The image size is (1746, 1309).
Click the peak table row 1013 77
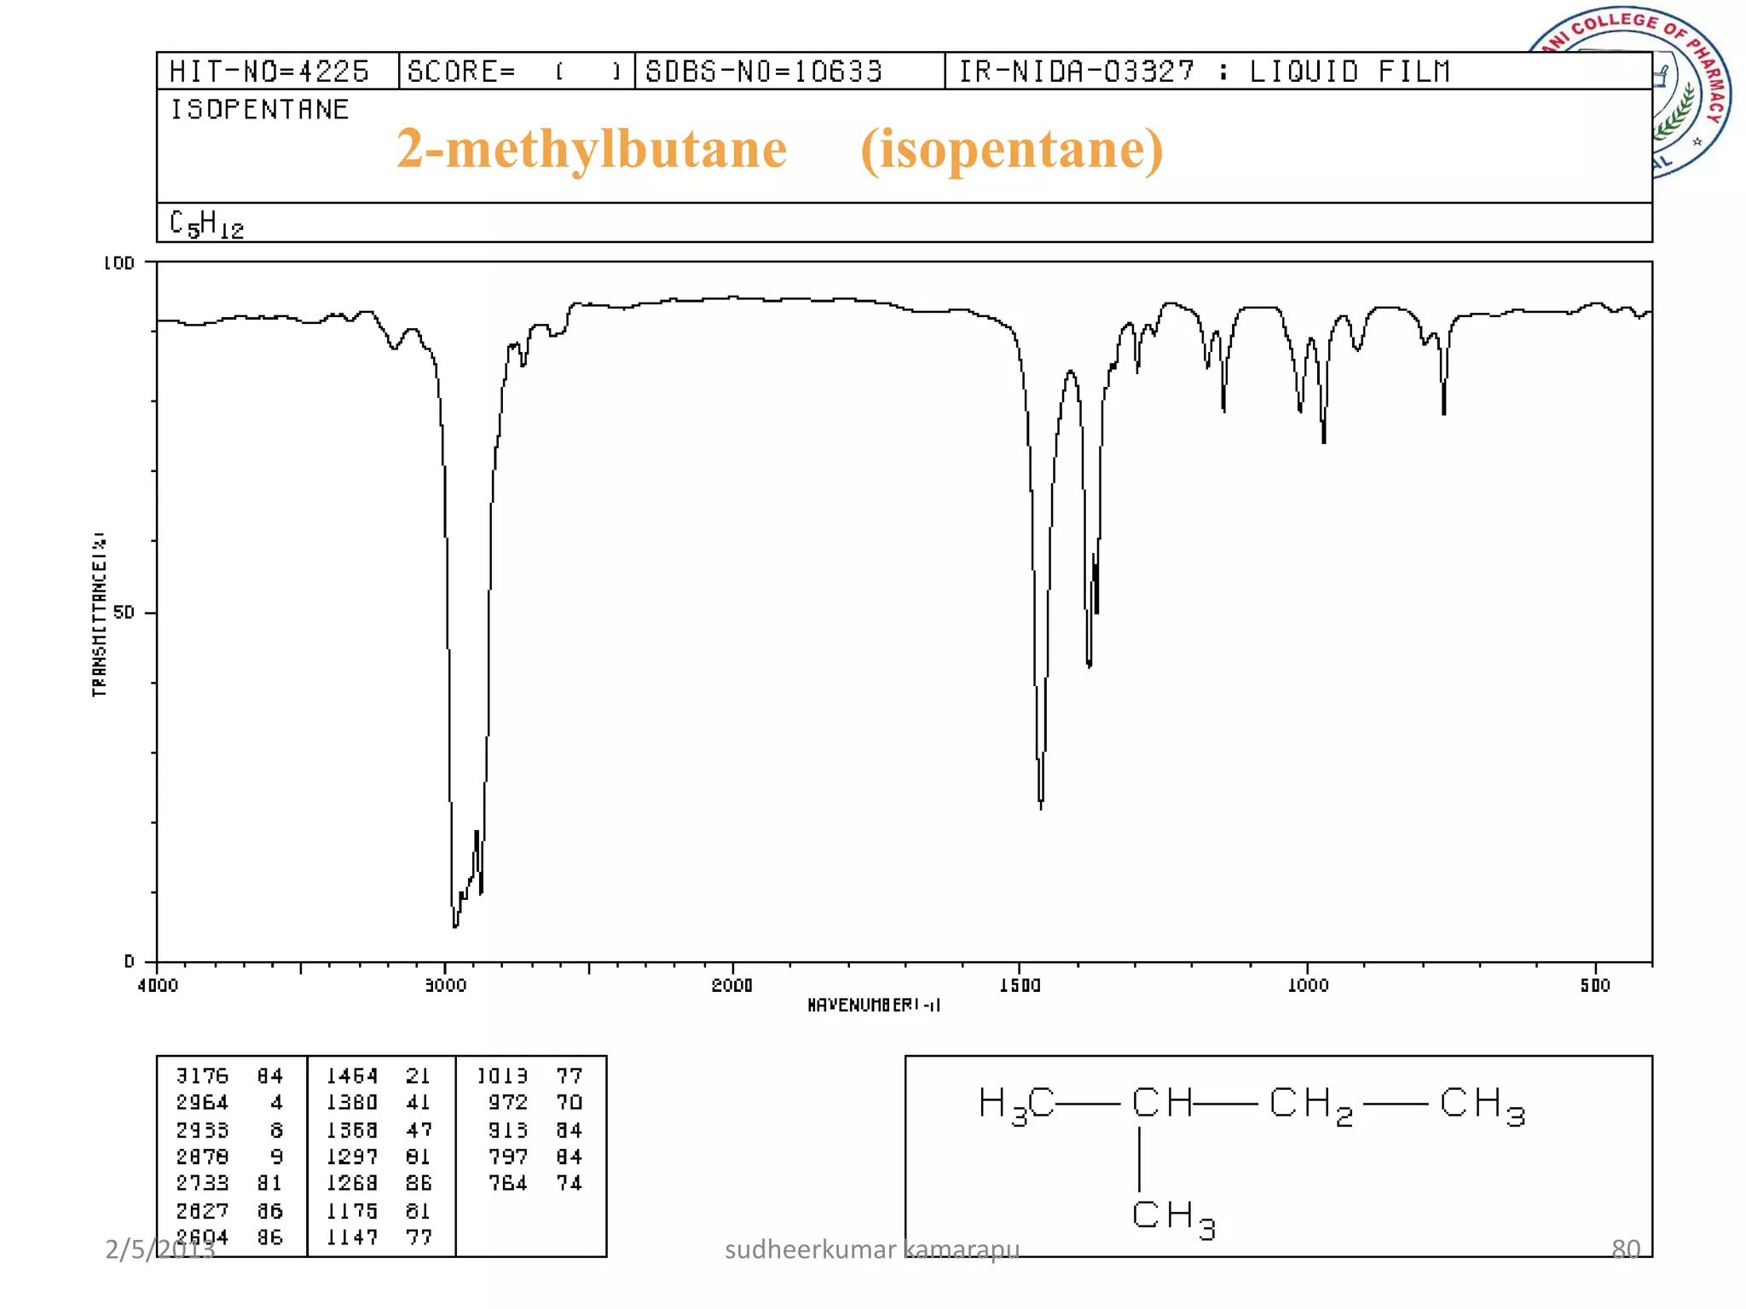[529, 1076]
